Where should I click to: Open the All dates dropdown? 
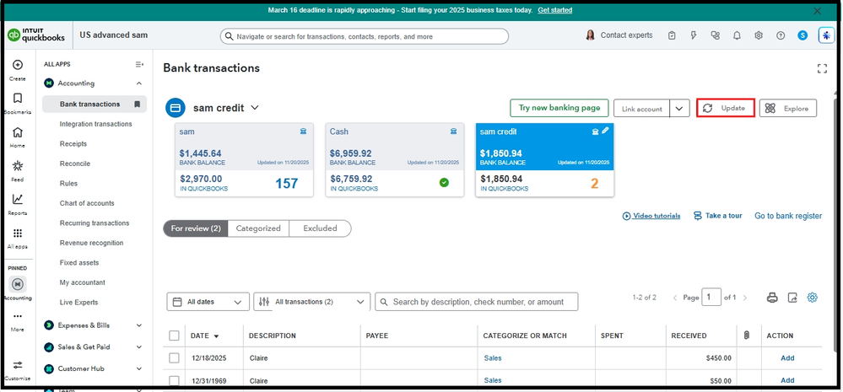point(208,302)
